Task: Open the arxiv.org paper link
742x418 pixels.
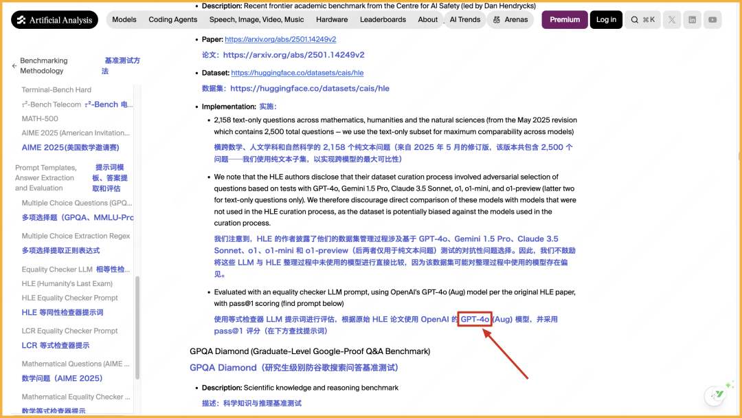Action: [280, 39]
